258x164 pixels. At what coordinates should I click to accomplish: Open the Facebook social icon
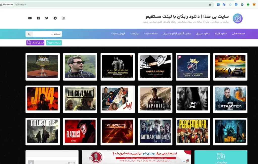38,18
